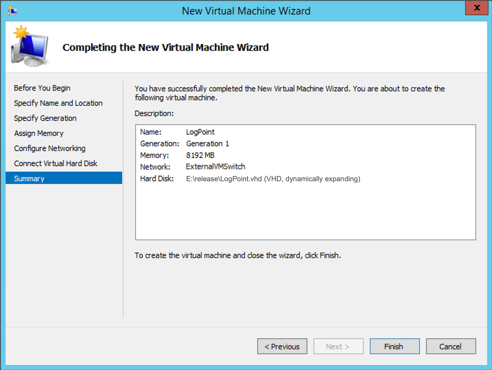
Task: Click Finish to create the virtual machine
Action: click(394, 346)
